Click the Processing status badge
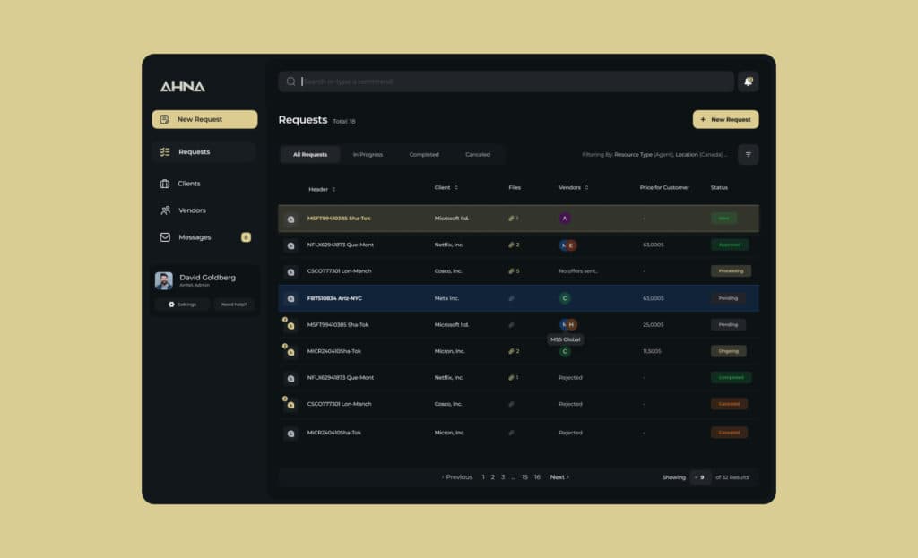This screenshot has width=918, height=558. [731, 271]
